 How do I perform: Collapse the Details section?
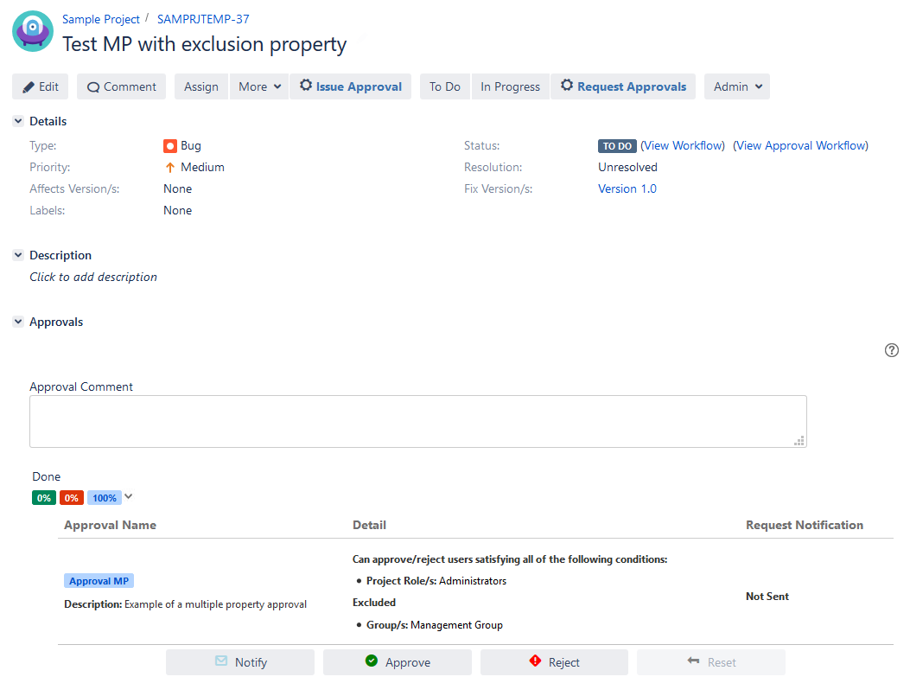[18, 122]
